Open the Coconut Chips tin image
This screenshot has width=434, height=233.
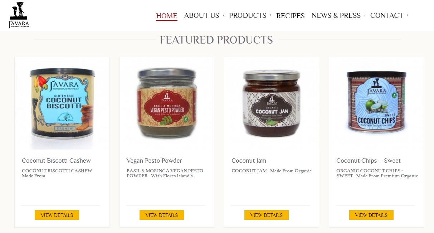coord(376,102)
